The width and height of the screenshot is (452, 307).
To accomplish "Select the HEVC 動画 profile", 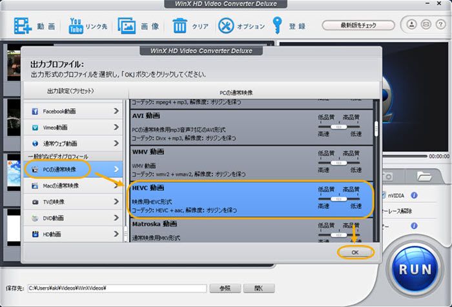I will 251,199.
